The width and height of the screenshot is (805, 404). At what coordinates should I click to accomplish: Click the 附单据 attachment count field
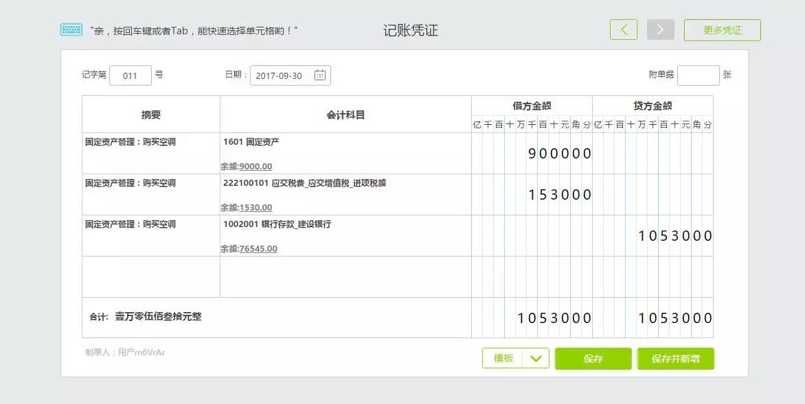(x=698, y=75)
